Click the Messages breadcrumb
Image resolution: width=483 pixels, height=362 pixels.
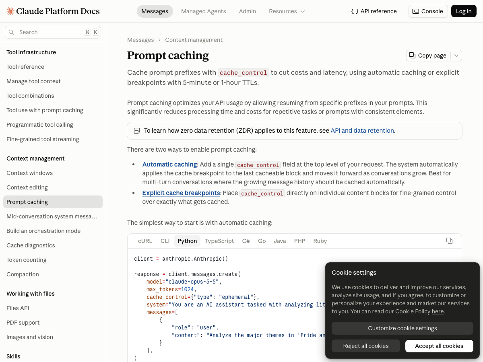point(140,40)
